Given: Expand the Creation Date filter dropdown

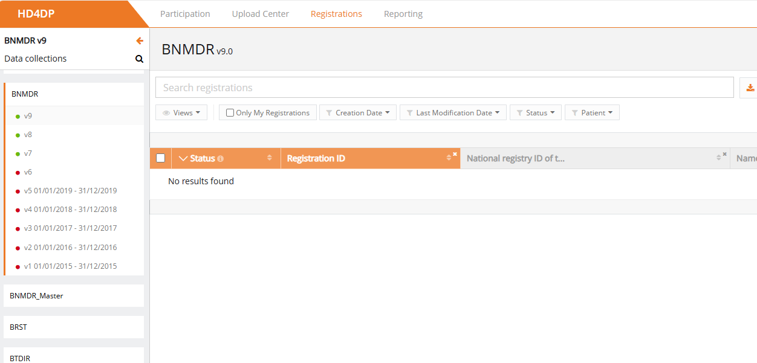Looking at the screenshot, I should pos(358,113).
